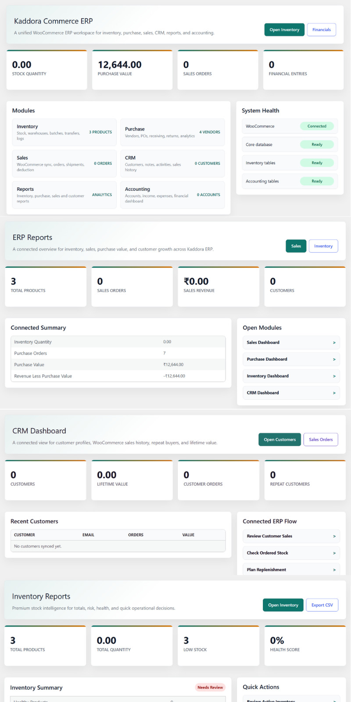Click the Core database Ready badge
The image size is (351, 702).
317,145
